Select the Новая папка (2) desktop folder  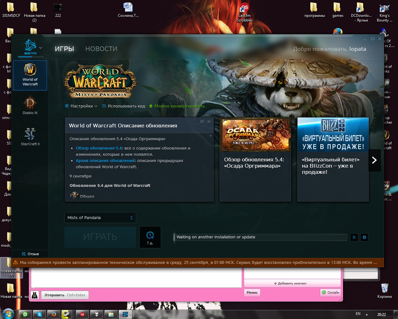pyautogui.click(x=35, y=12)
